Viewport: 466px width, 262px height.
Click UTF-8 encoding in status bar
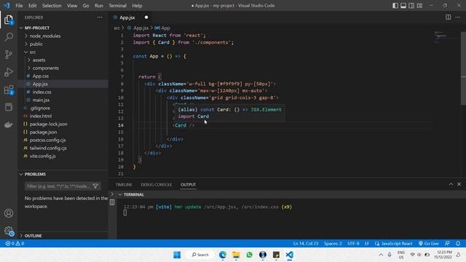coord(353,243)
